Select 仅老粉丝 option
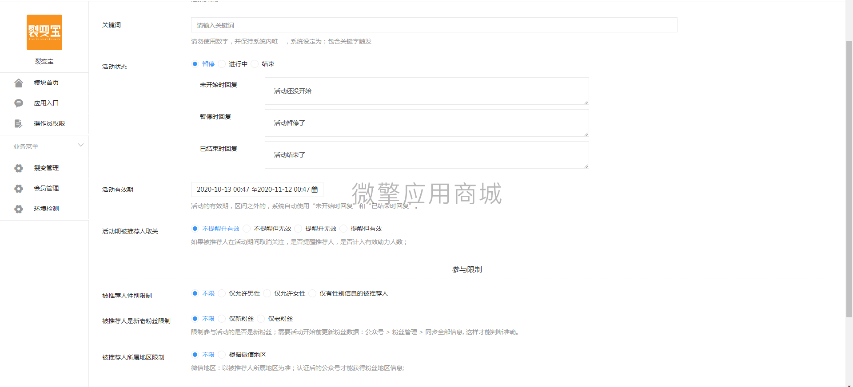Screen dimensions: 853x387 tap(261, 319)
